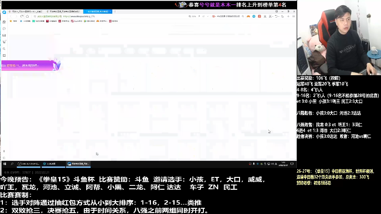Click the browser forward arrow
381x214 pixels.
pyautogui.click(x=16, y=16)
